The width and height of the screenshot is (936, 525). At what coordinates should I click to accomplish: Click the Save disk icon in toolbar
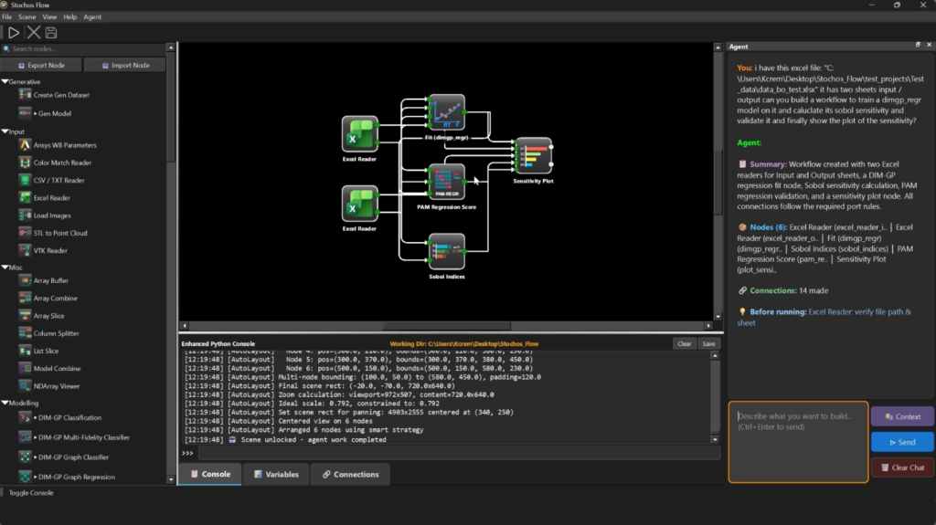(51, 32)
